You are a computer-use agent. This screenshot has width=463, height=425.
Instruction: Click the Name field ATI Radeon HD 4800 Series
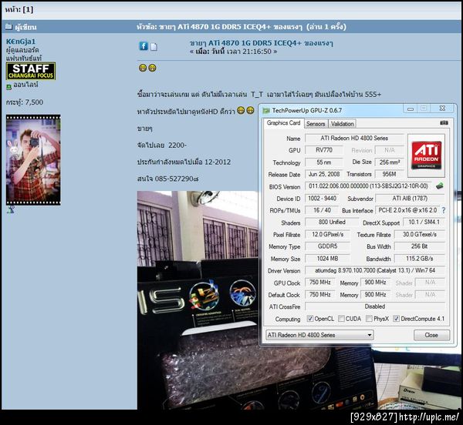(x=354, y=138)
